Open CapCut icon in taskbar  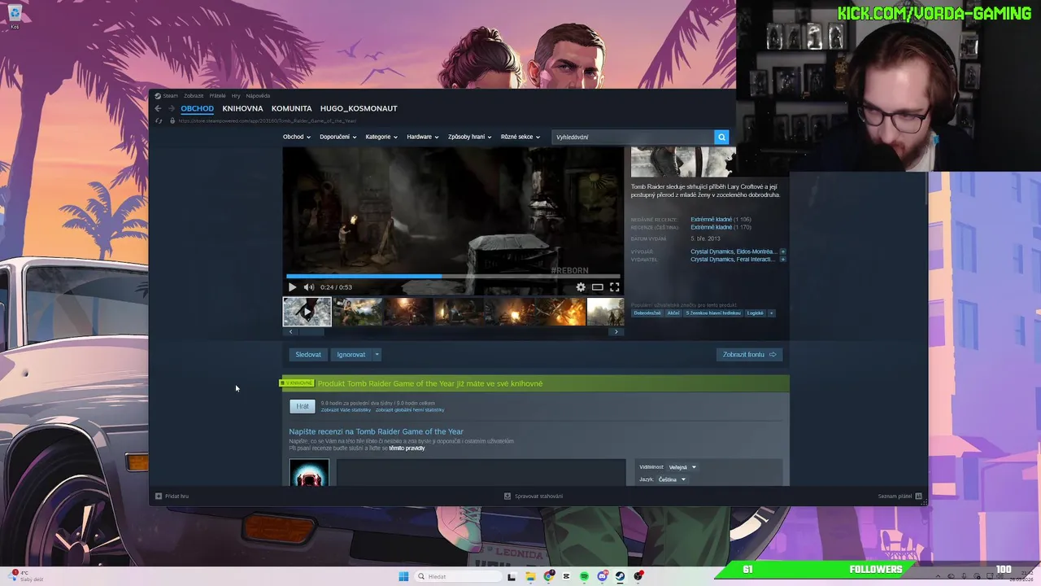(567, 576)
